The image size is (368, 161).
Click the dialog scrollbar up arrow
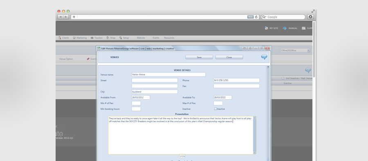click(x=268, y=67)
